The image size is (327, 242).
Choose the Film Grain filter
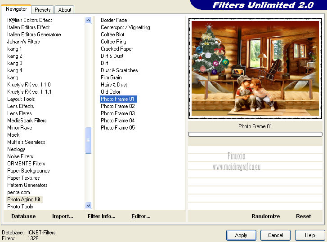pyautogui.click(x=111, y=78)
